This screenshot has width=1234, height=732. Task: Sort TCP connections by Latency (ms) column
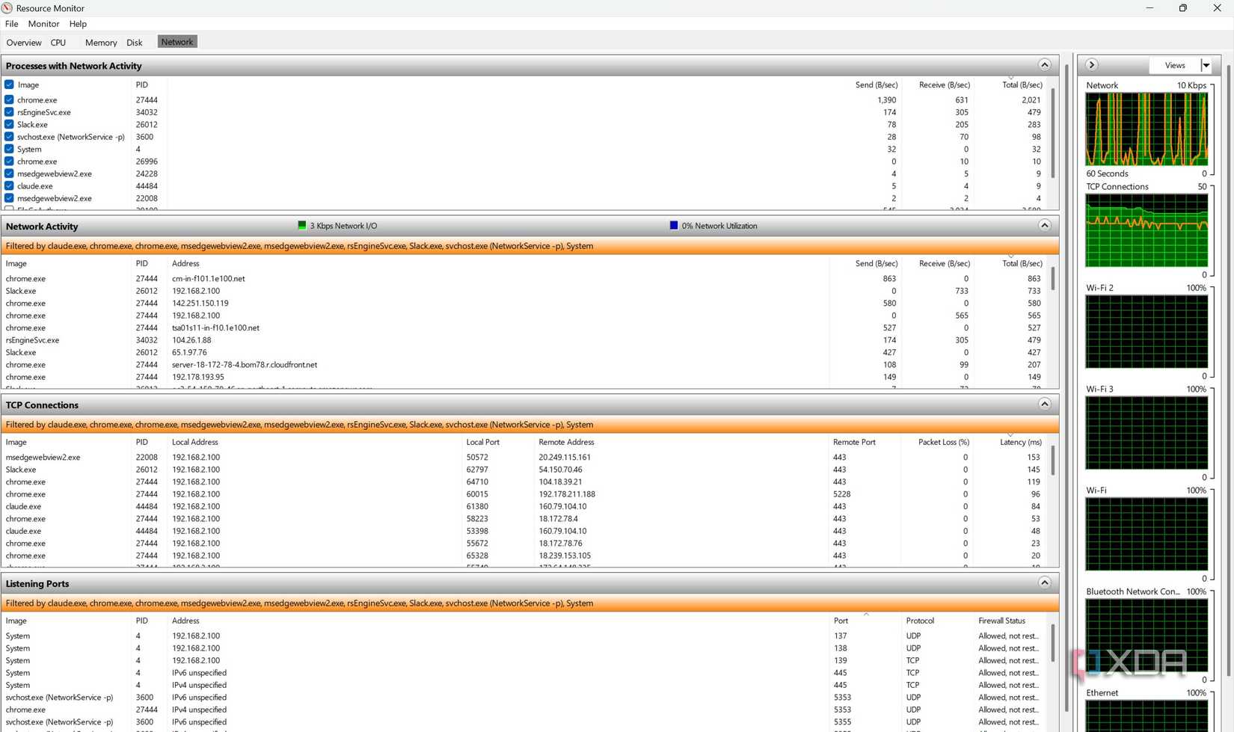click(x=1020, y=442)
